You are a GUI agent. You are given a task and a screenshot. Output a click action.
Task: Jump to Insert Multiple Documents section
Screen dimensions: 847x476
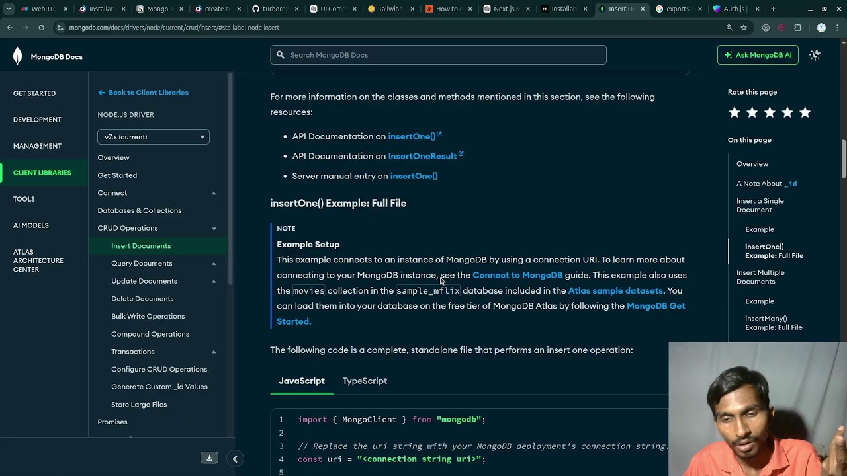pos(760,277)
